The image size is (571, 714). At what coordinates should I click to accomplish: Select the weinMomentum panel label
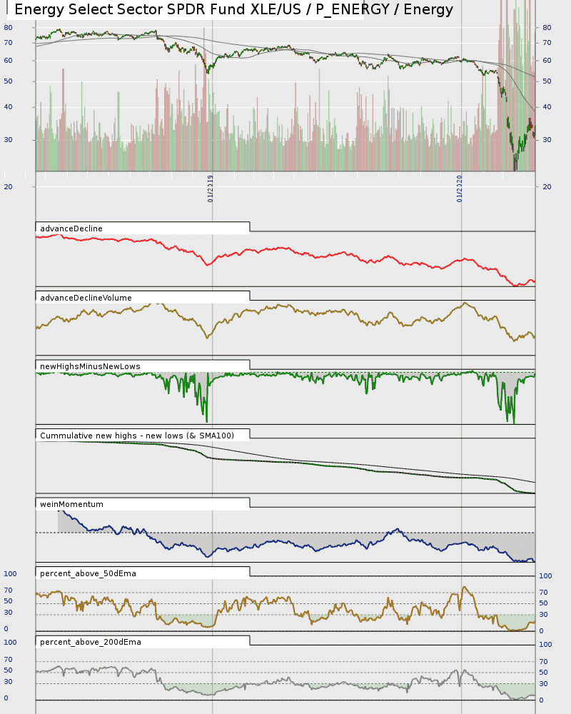(71, 505)
